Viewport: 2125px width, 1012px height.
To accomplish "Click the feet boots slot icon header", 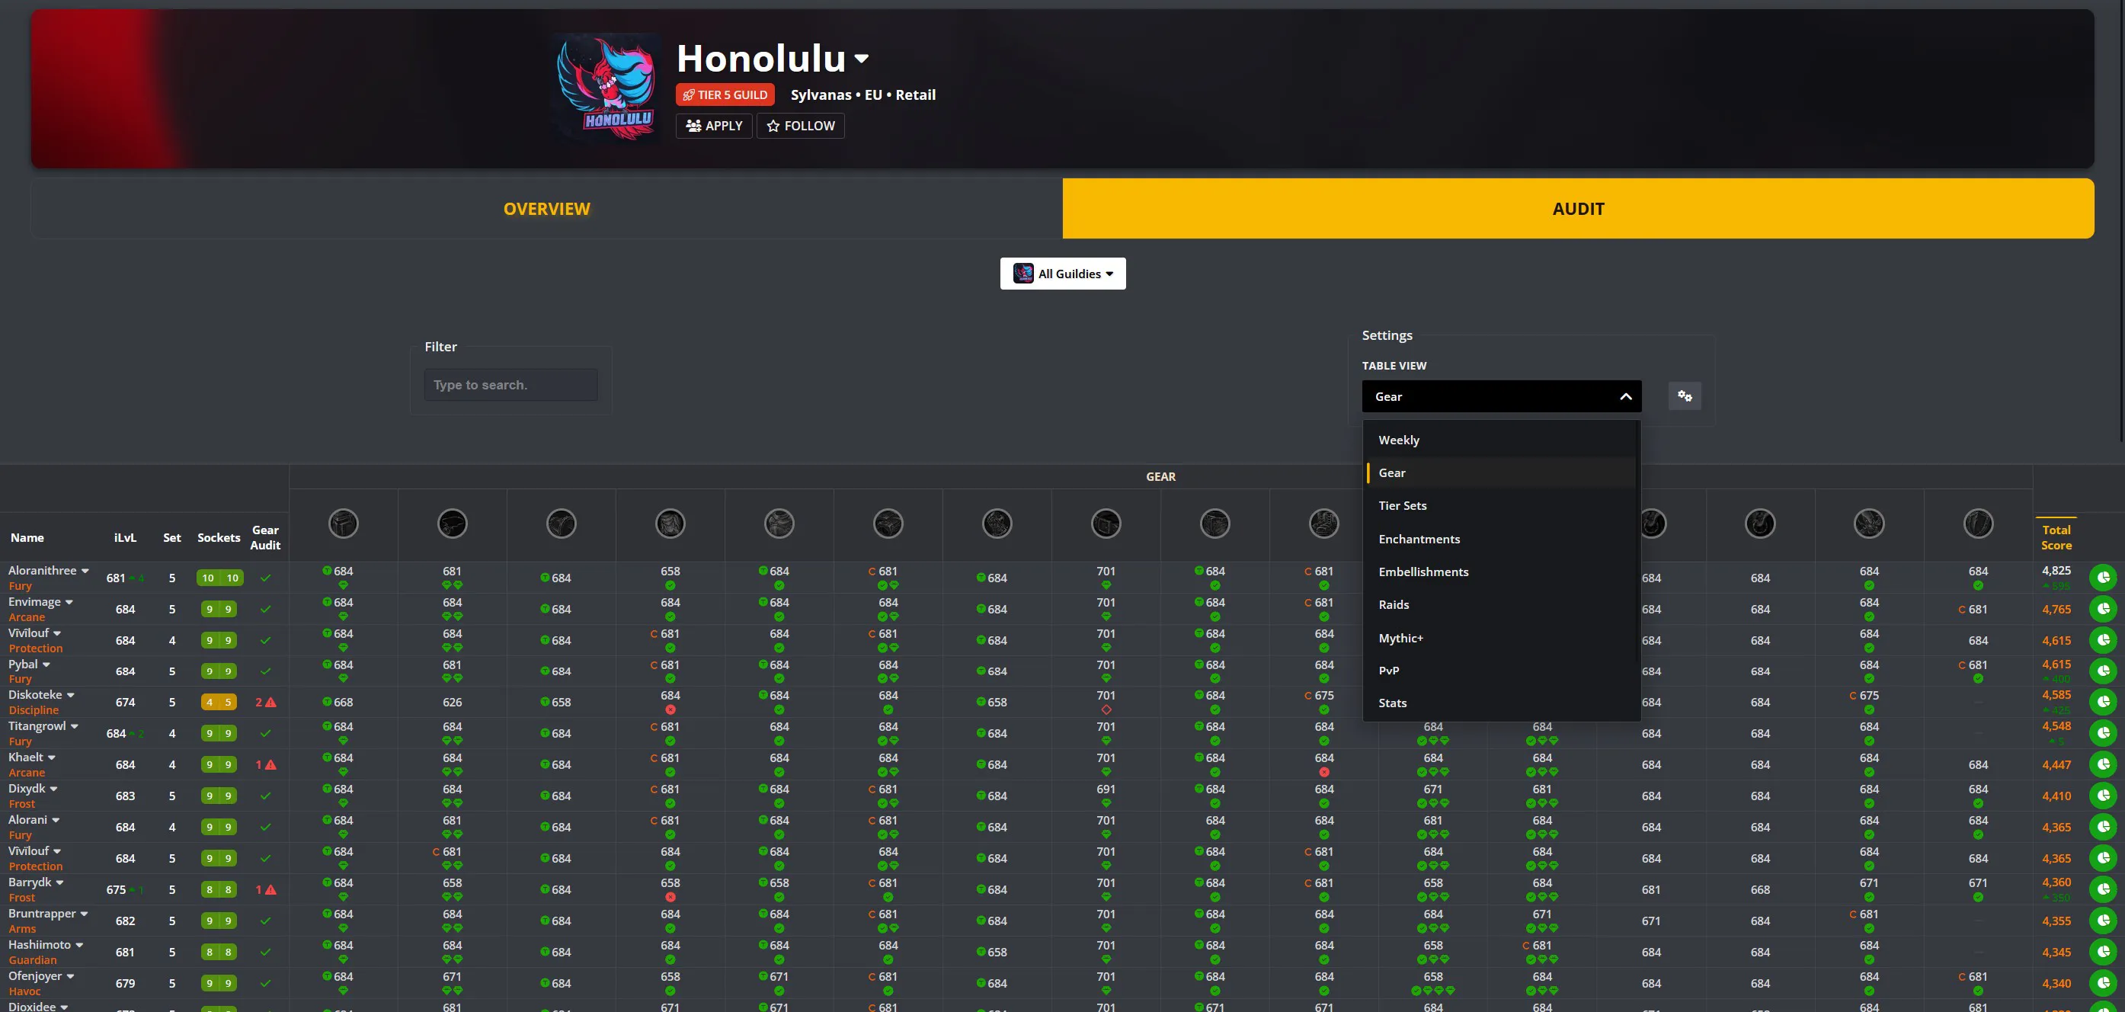I will tap(1324, 524).
